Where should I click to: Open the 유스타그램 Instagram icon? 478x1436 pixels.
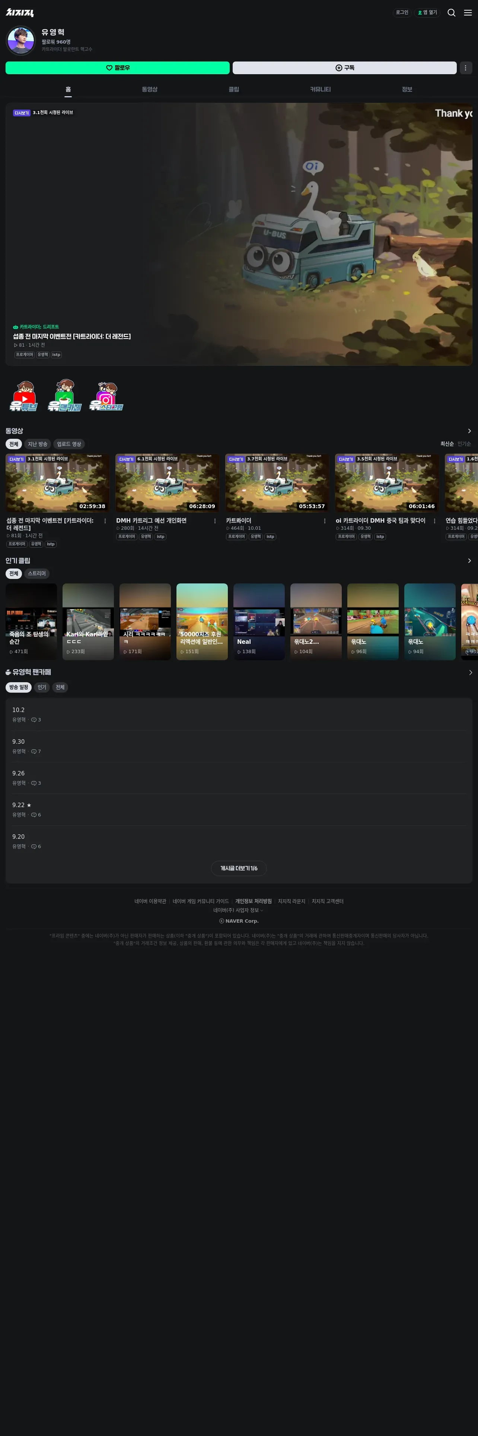[x=106, y=396]
